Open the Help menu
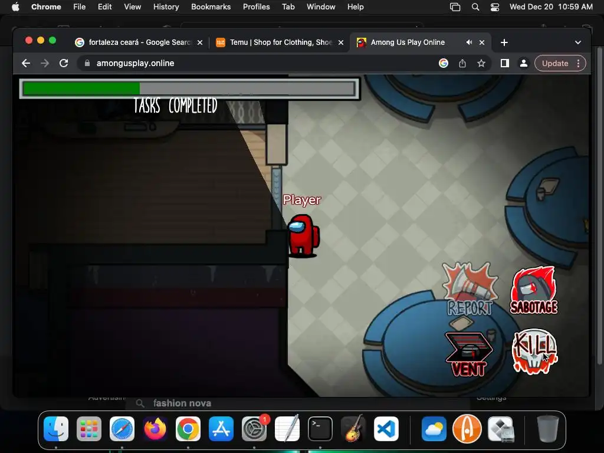This screenshot has height=453, width=604. (x=355, y=7)
